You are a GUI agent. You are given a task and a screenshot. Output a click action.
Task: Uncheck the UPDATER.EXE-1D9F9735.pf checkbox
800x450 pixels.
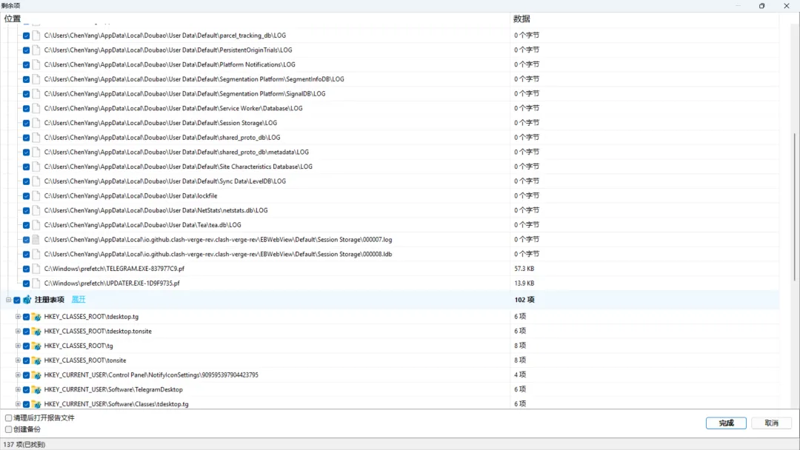[x=26, y=283]
